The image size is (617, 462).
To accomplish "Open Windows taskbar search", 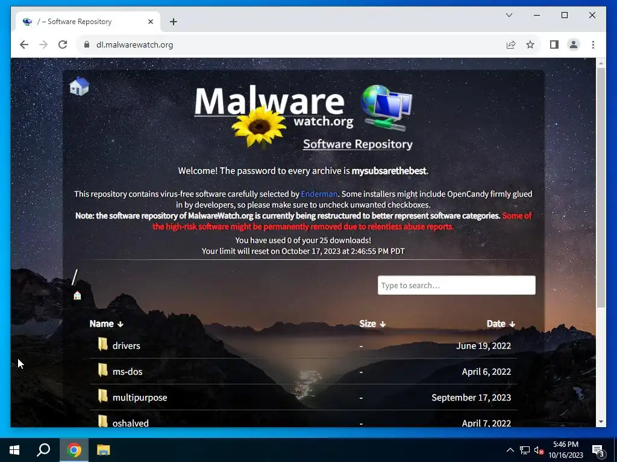I will tap(43, 450).
